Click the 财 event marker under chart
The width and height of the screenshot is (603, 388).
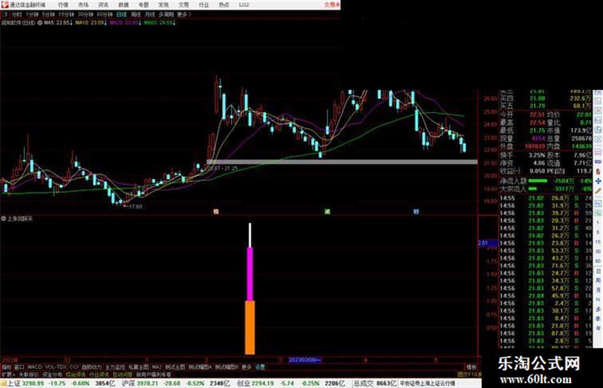point(415,212)
